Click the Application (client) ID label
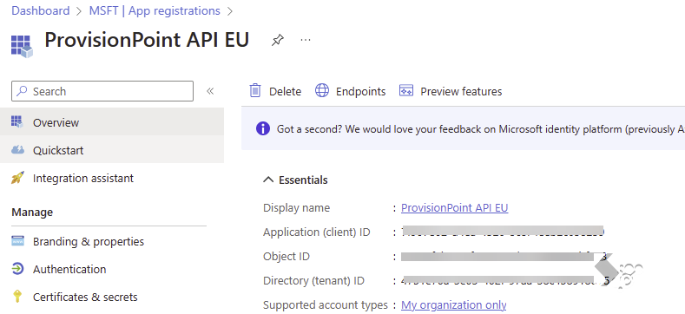This screenshot has height=314, width=685. pyautogui.click(x=317, y=232)
